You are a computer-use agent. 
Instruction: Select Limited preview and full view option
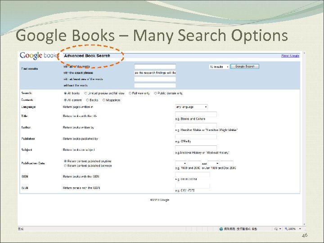tap(85, 94)
